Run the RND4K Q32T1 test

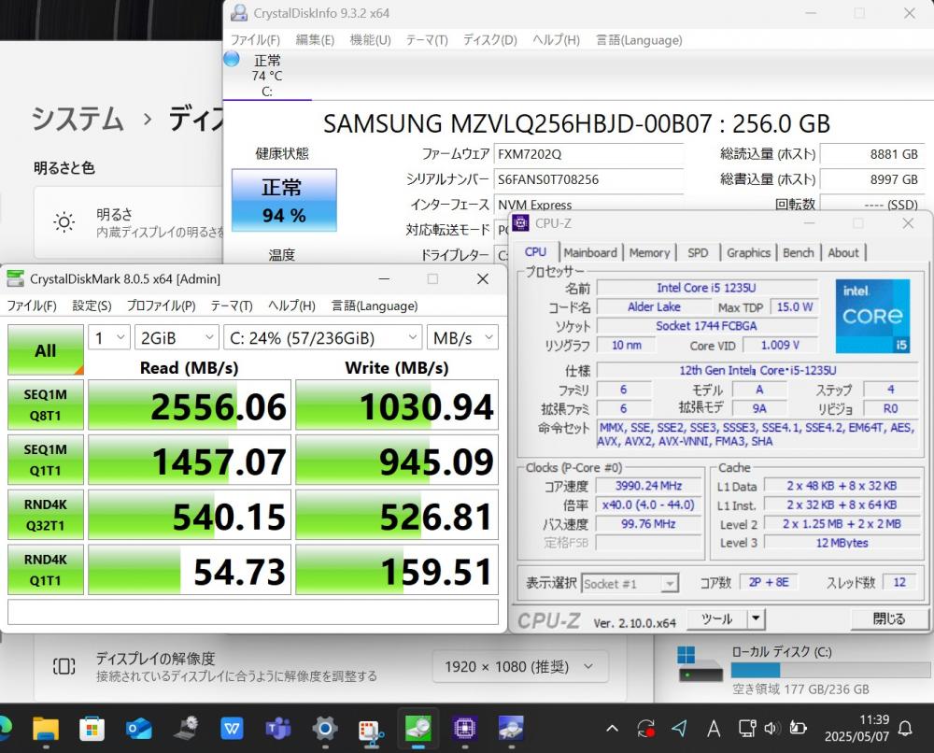point(45,515)
